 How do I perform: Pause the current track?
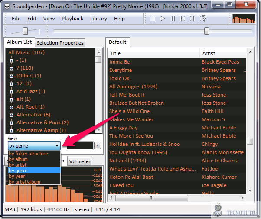(x=173, y=19)
